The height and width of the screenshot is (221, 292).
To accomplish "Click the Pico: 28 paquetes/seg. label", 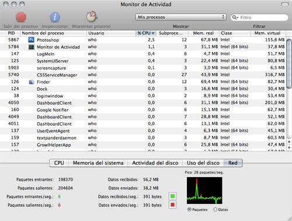I will point(204,172).
